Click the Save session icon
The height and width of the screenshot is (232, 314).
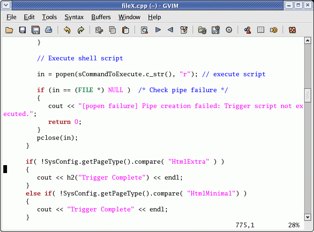pos(216,30)
